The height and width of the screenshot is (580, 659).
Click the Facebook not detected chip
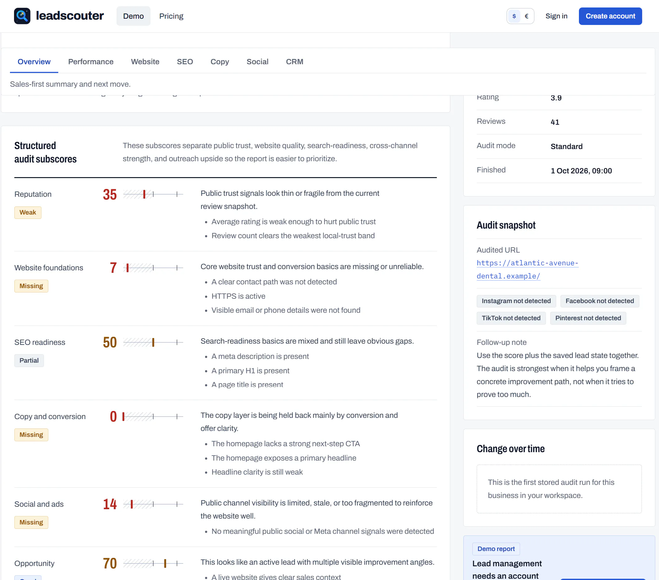600,301
